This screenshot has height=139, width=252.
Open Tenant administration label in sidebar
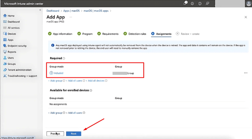(20, 70)
